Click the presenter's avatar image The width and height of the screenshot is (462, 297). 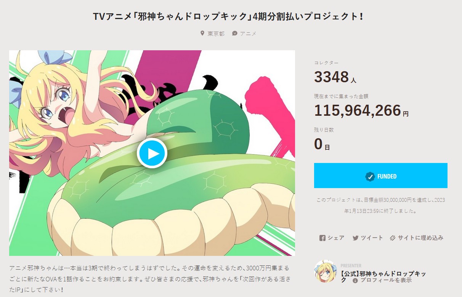326,271
